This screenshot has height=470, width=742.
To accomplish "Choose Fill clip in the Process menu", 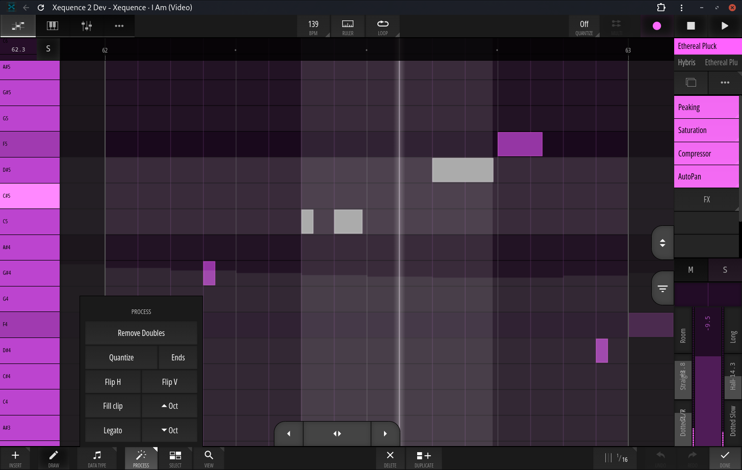I will 113,406.
